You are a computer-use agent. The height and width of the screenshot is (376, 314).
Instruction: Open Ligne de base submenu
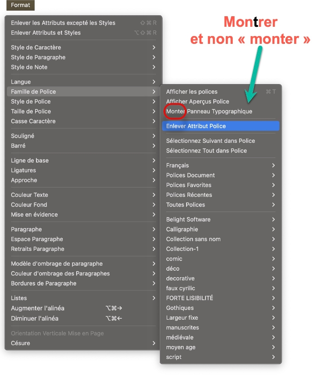[x=84, y=160]
